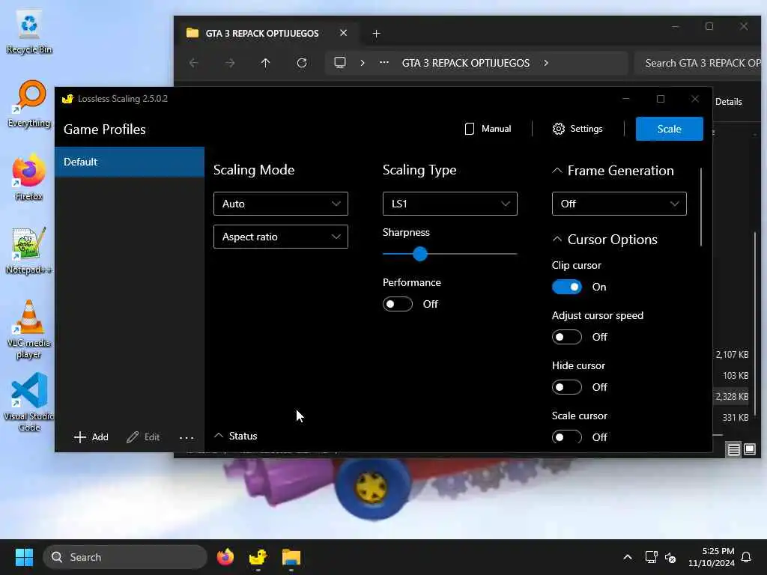Click the pencil Edit icon in profiles panel

click(x=133, y=437)
